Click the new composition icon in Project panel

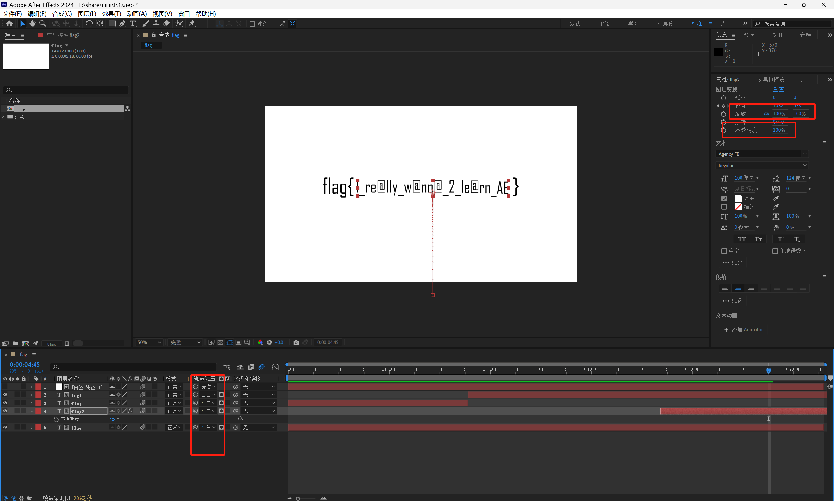[x=26, y=343]
